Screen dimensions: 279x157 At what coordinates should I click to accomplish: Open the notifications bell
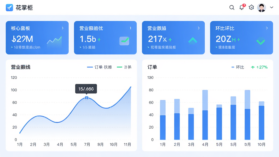tap(242, 7)
